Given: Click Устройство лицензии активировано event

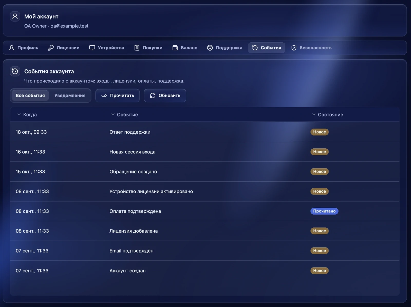Looking at the screenshot, I should 151,191.
